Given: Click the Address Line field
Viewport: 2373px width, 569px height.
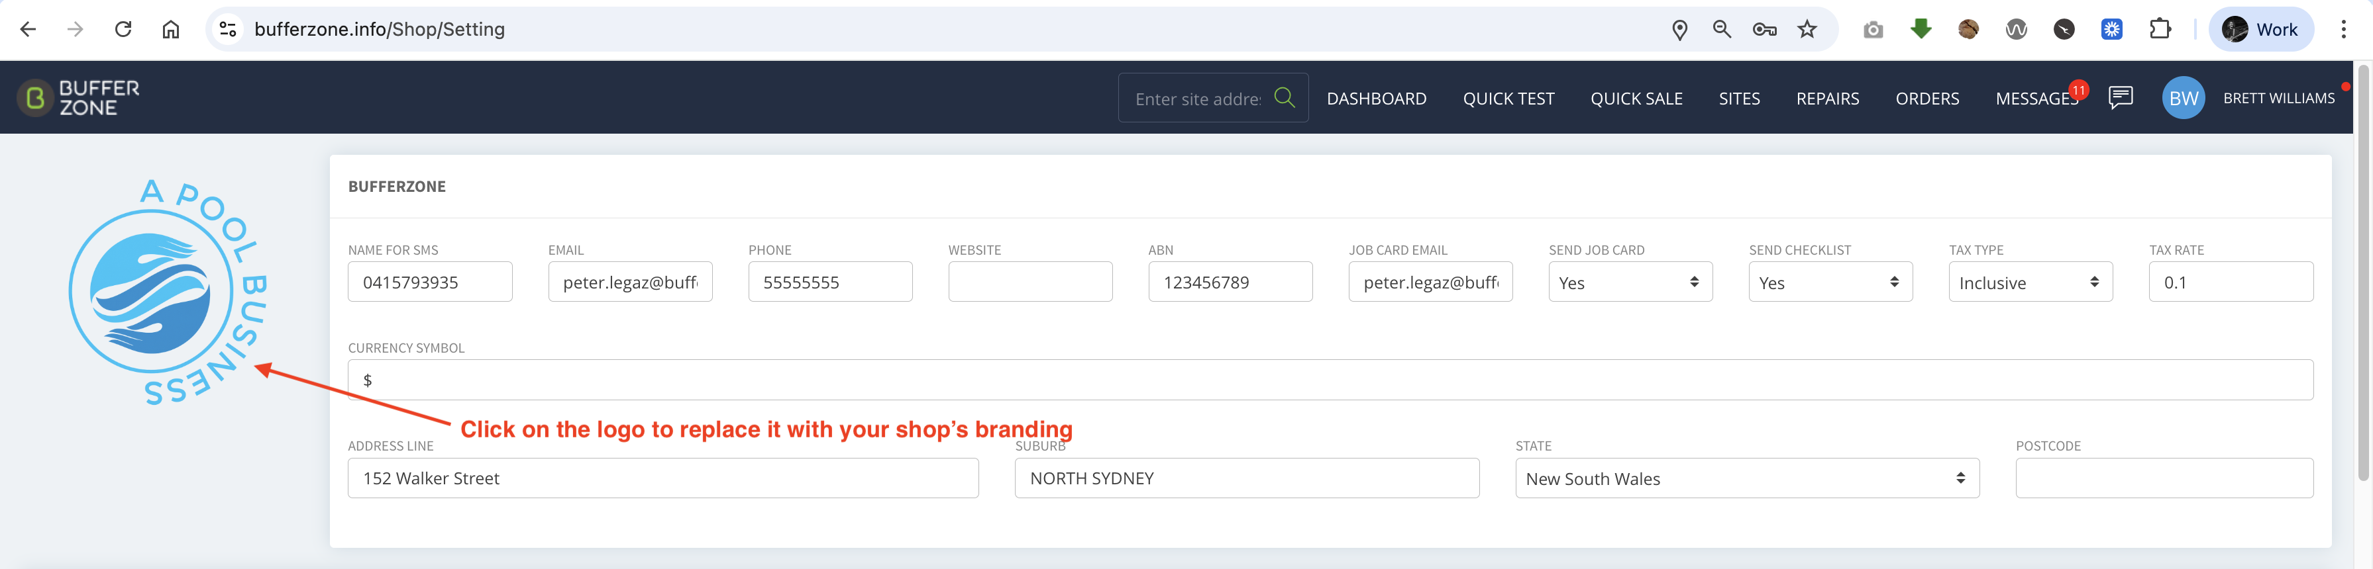Looking at the screenshot, I should pyautogui.click(x=662, y=478).
